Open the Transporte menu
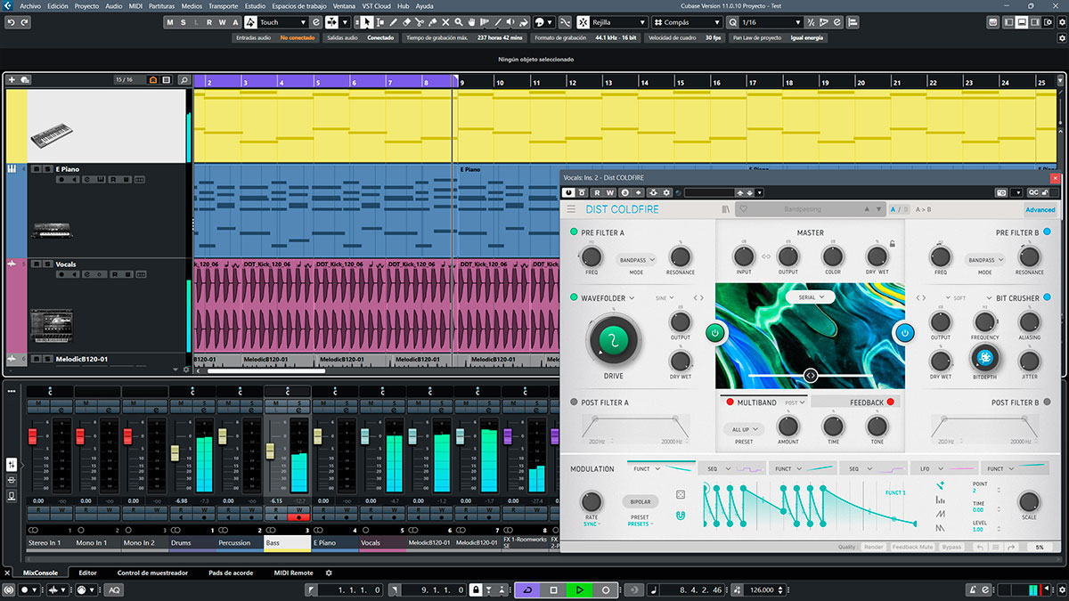The width and height of the screenshot is (1069, 601). (223, 5)
